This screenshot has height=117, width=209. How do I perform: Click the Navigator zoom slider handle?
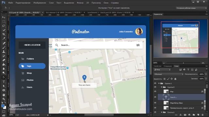(184, 63)
